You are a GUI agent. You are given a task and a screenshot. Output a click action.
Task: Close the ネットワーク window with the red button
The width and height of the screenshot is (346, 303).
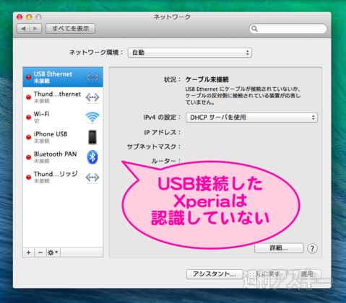tap(20, 17)
